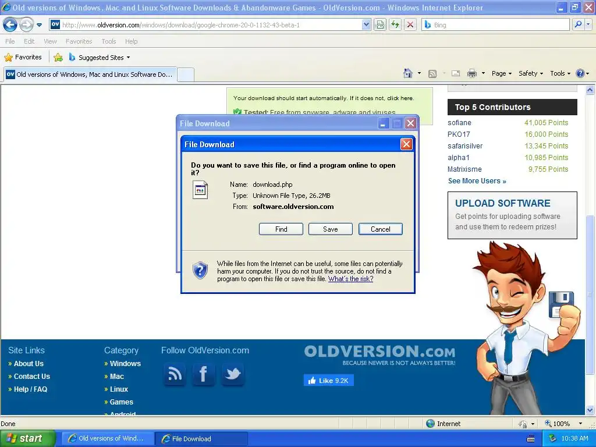Click See More Users link
Screen dimensions: 596x447
click(477, 181)
